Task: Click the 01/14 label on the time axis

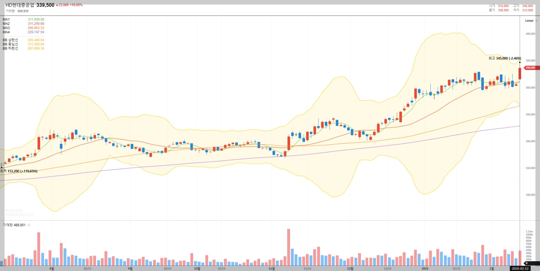Action: (457, 269)
